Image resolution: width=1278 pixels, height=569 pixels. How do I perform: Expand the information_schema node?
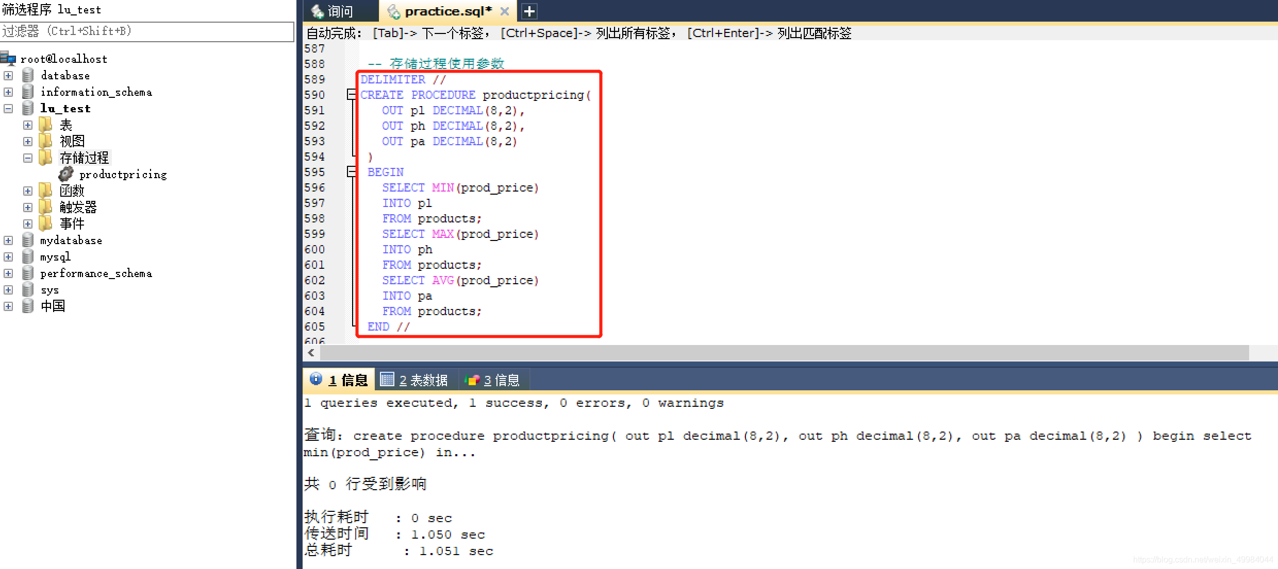click(x=8, y=92)
